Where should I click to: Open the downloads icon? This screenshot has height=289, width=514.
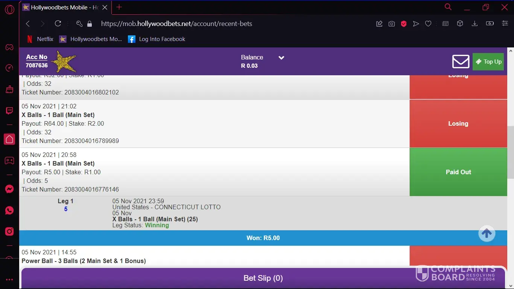(475, 24)
